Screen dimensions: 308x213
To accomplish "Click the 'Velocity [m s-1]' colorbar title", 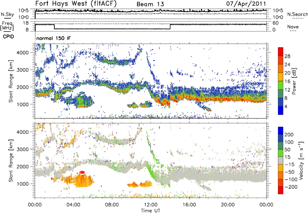I will pos(301,160).
